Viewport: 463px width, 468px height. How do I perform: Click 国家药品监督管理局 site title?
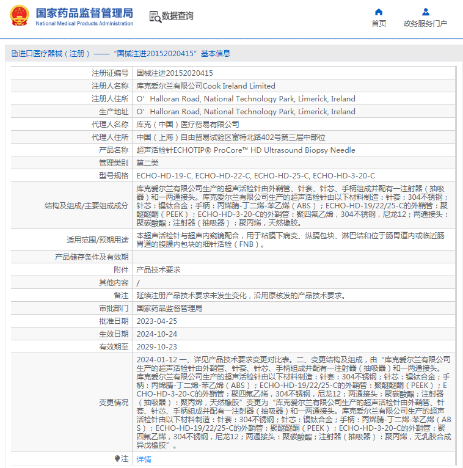pyautogui.click(x=84, y=13)
